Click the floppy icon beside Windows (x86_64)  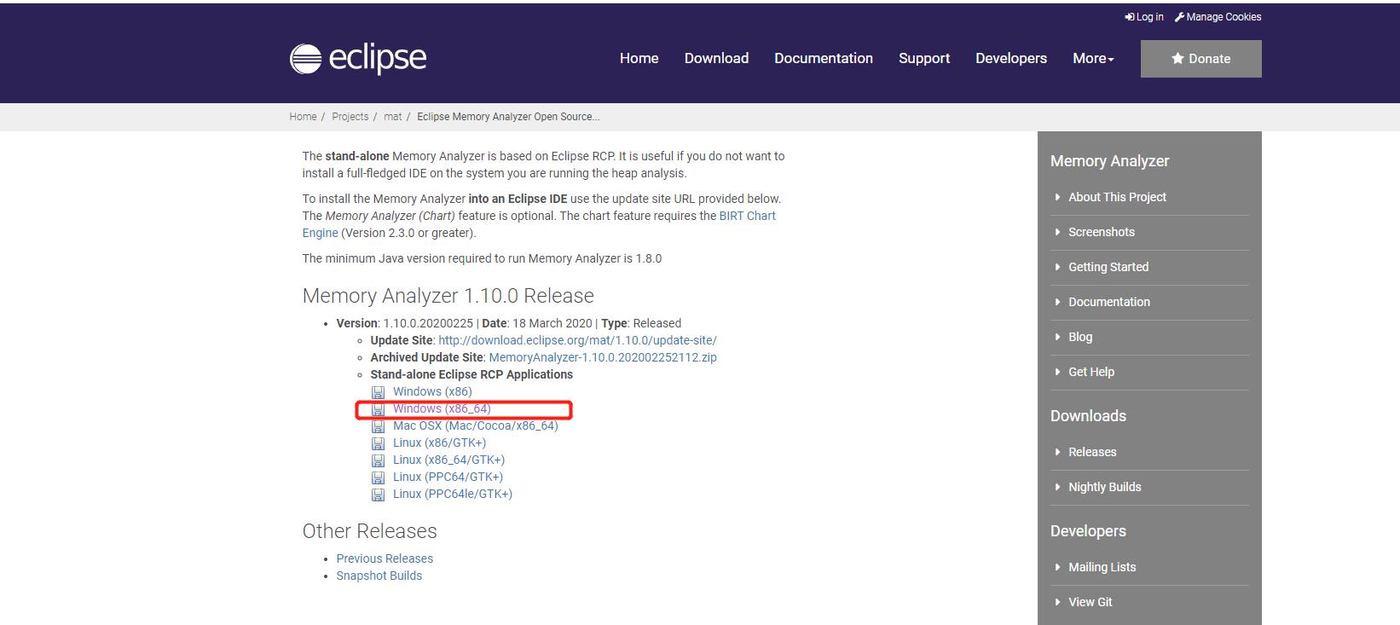point(378,409)
